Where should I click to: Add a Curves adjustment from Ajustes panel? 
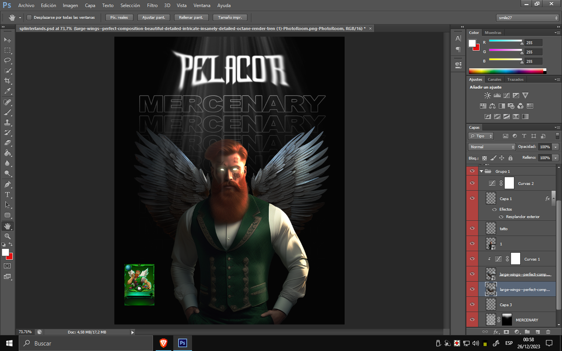(507, 95)
